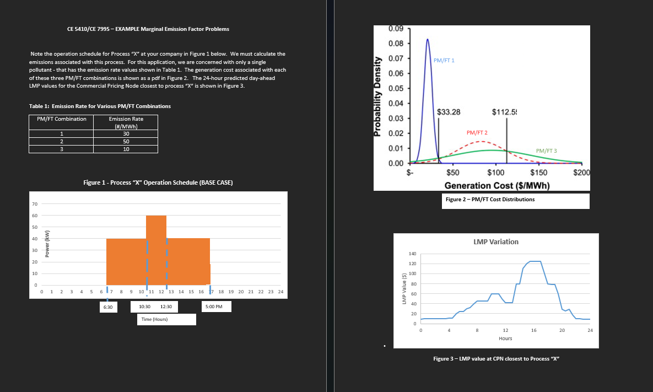Click the 'LMP Variation' chart title
The height and width of the screenshot is (392, 653).
(496, 241)
